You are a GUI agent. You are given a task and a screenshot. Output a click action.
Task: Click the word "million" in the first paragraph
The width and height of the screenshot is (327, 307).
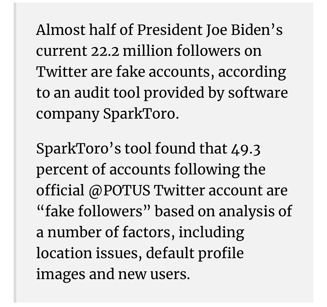148,51
